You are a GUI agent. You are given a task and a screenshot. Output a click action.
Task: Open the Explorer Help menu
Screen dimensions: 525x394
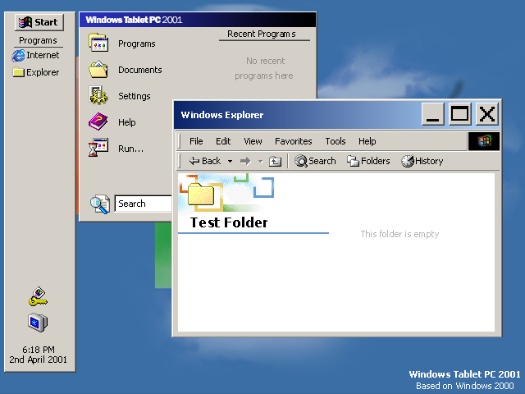pos(367,141)
